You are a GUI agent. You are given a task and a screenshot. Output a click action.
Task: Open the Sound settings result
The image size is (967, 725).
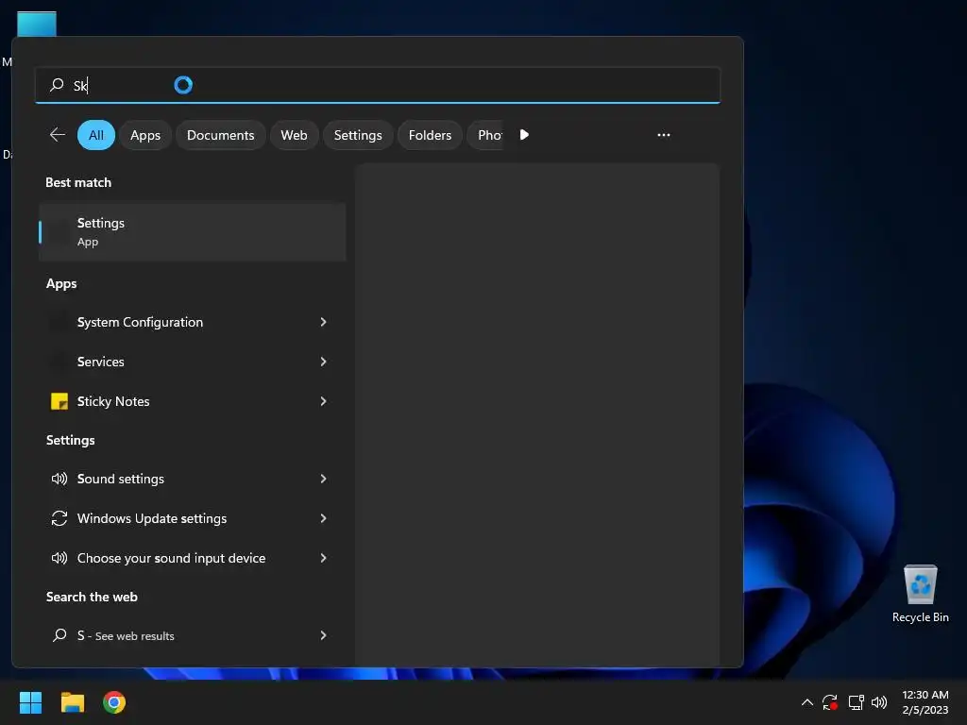[193, 479]
